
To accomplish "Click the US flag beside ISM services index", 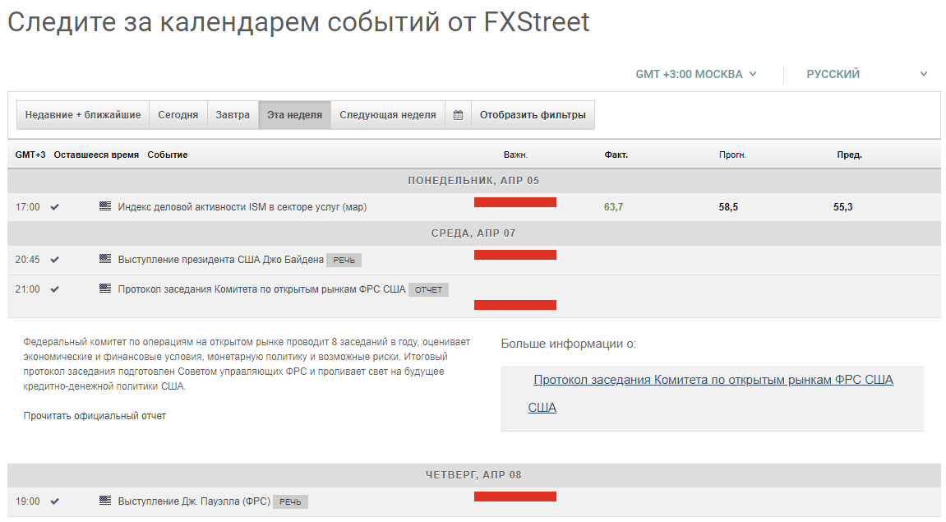I will click(105, 206).
